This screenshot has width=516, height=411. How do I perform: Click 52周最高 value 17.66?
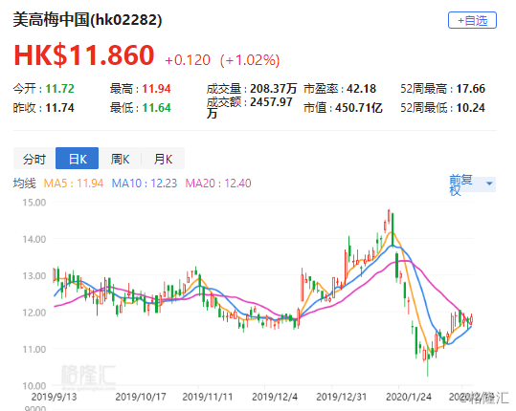click(471, 88)
